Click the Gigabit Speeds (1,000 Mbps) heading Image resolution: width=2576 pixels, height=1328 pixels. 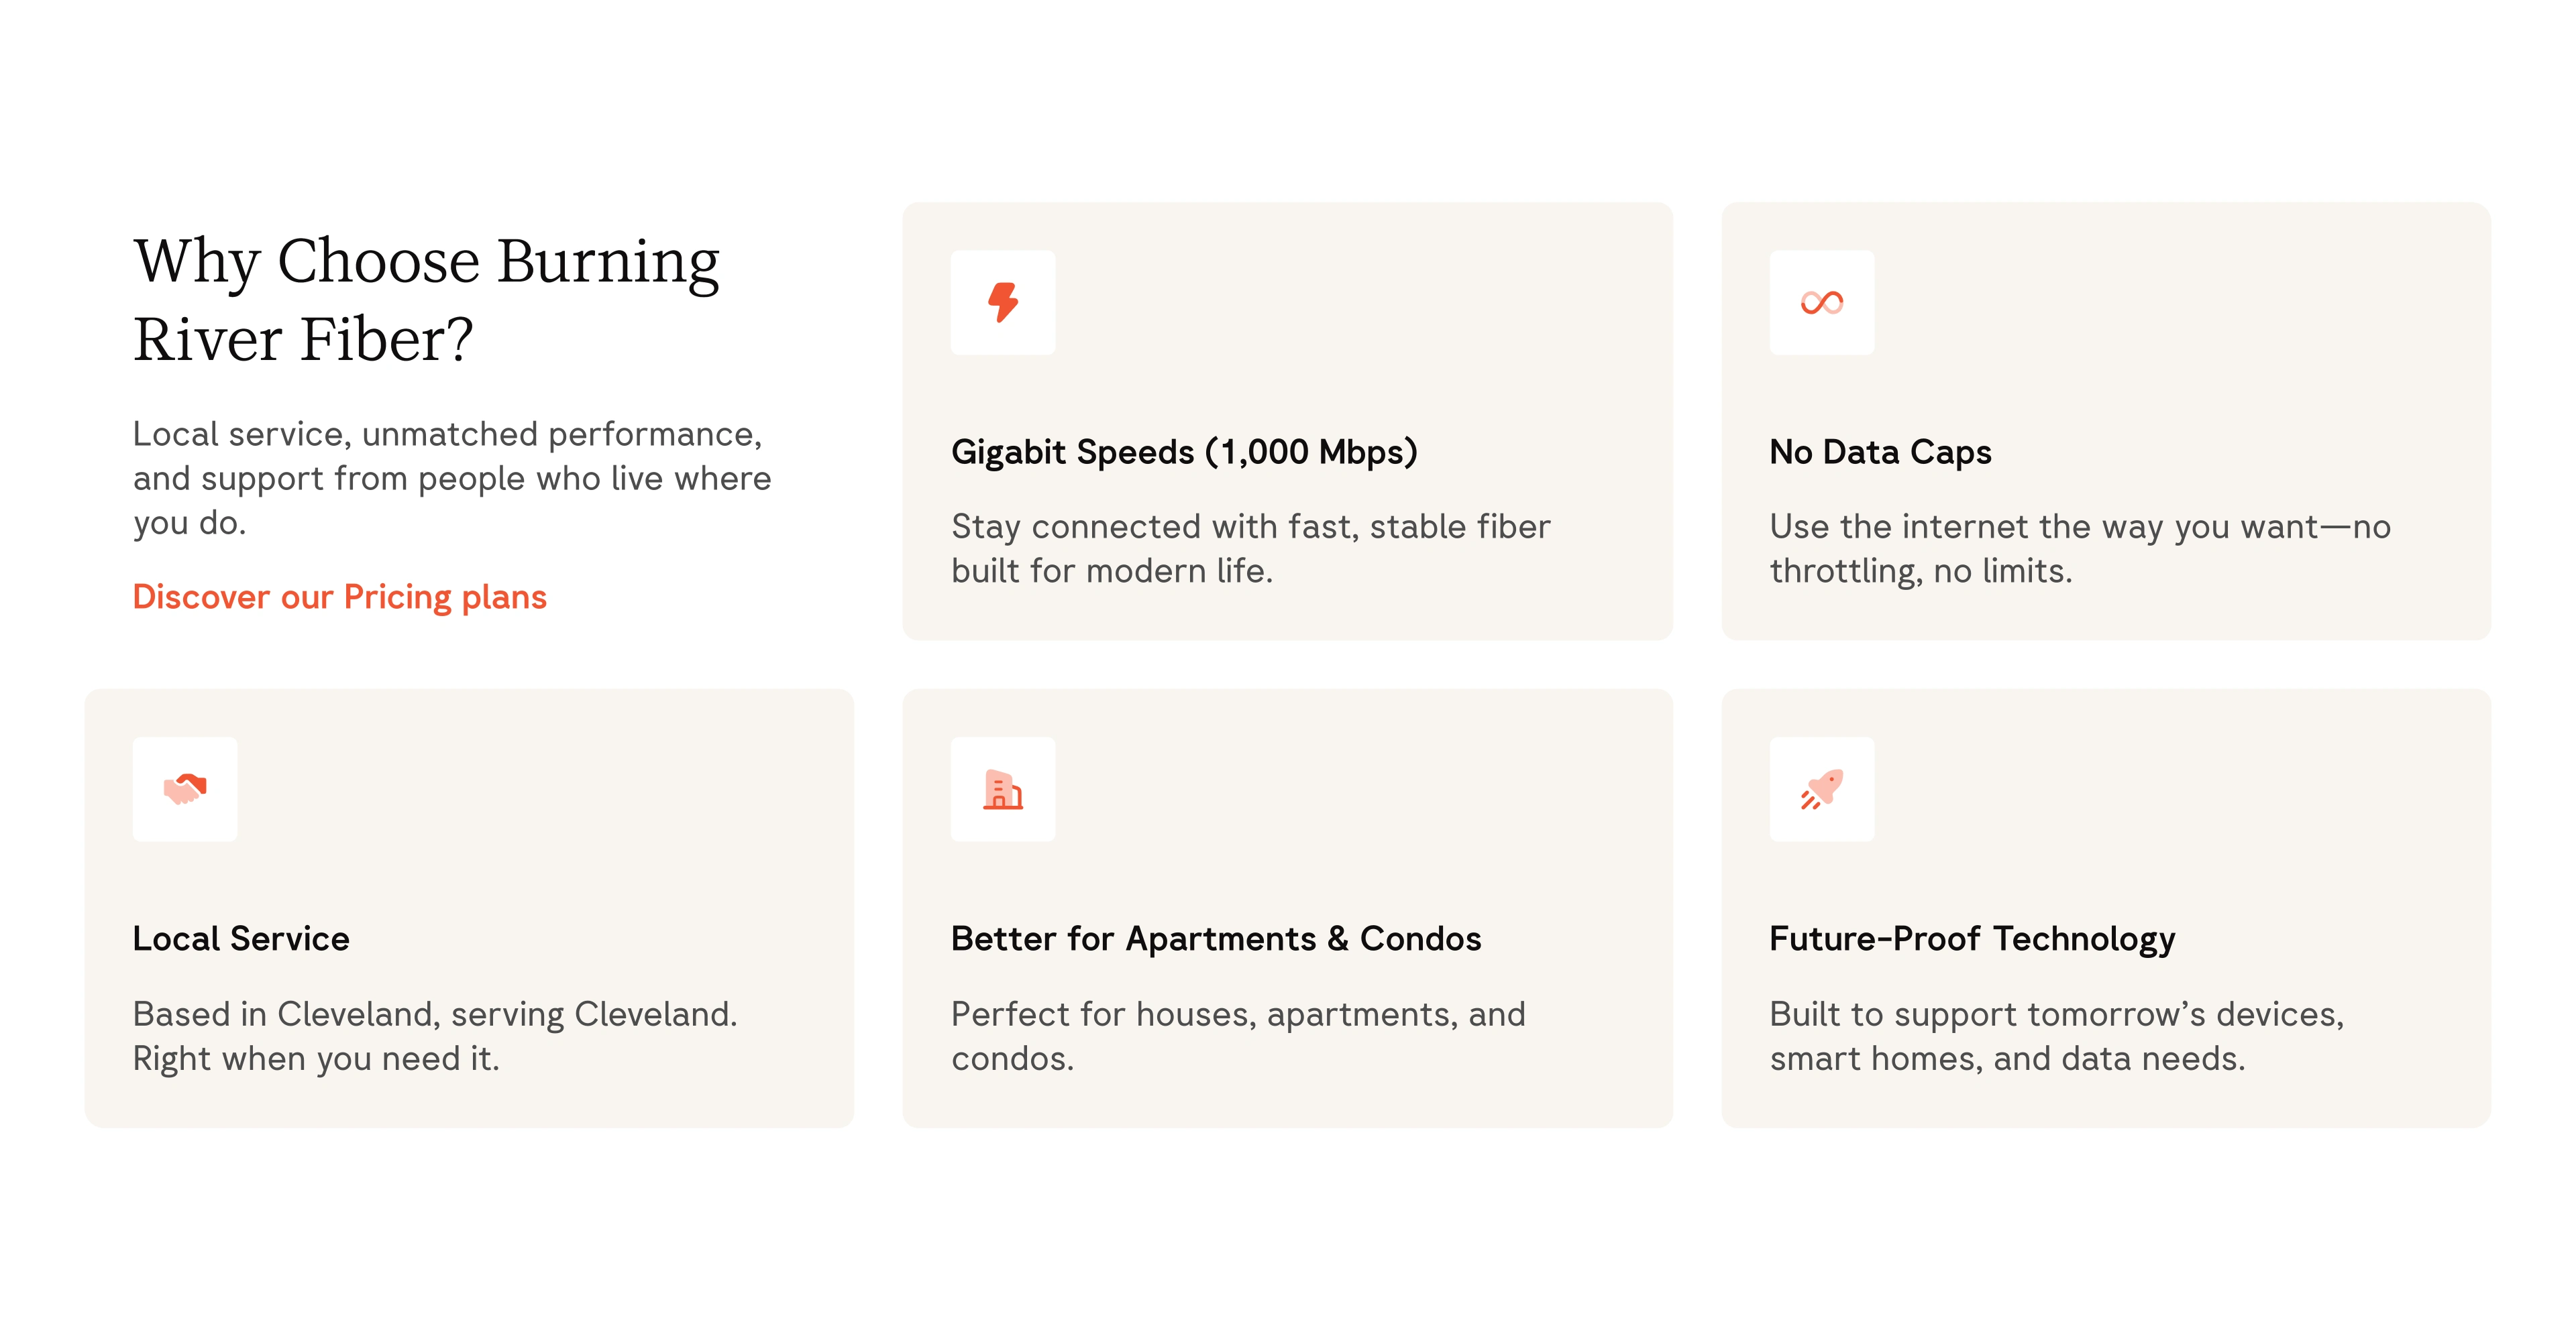tap(1184, 452)
